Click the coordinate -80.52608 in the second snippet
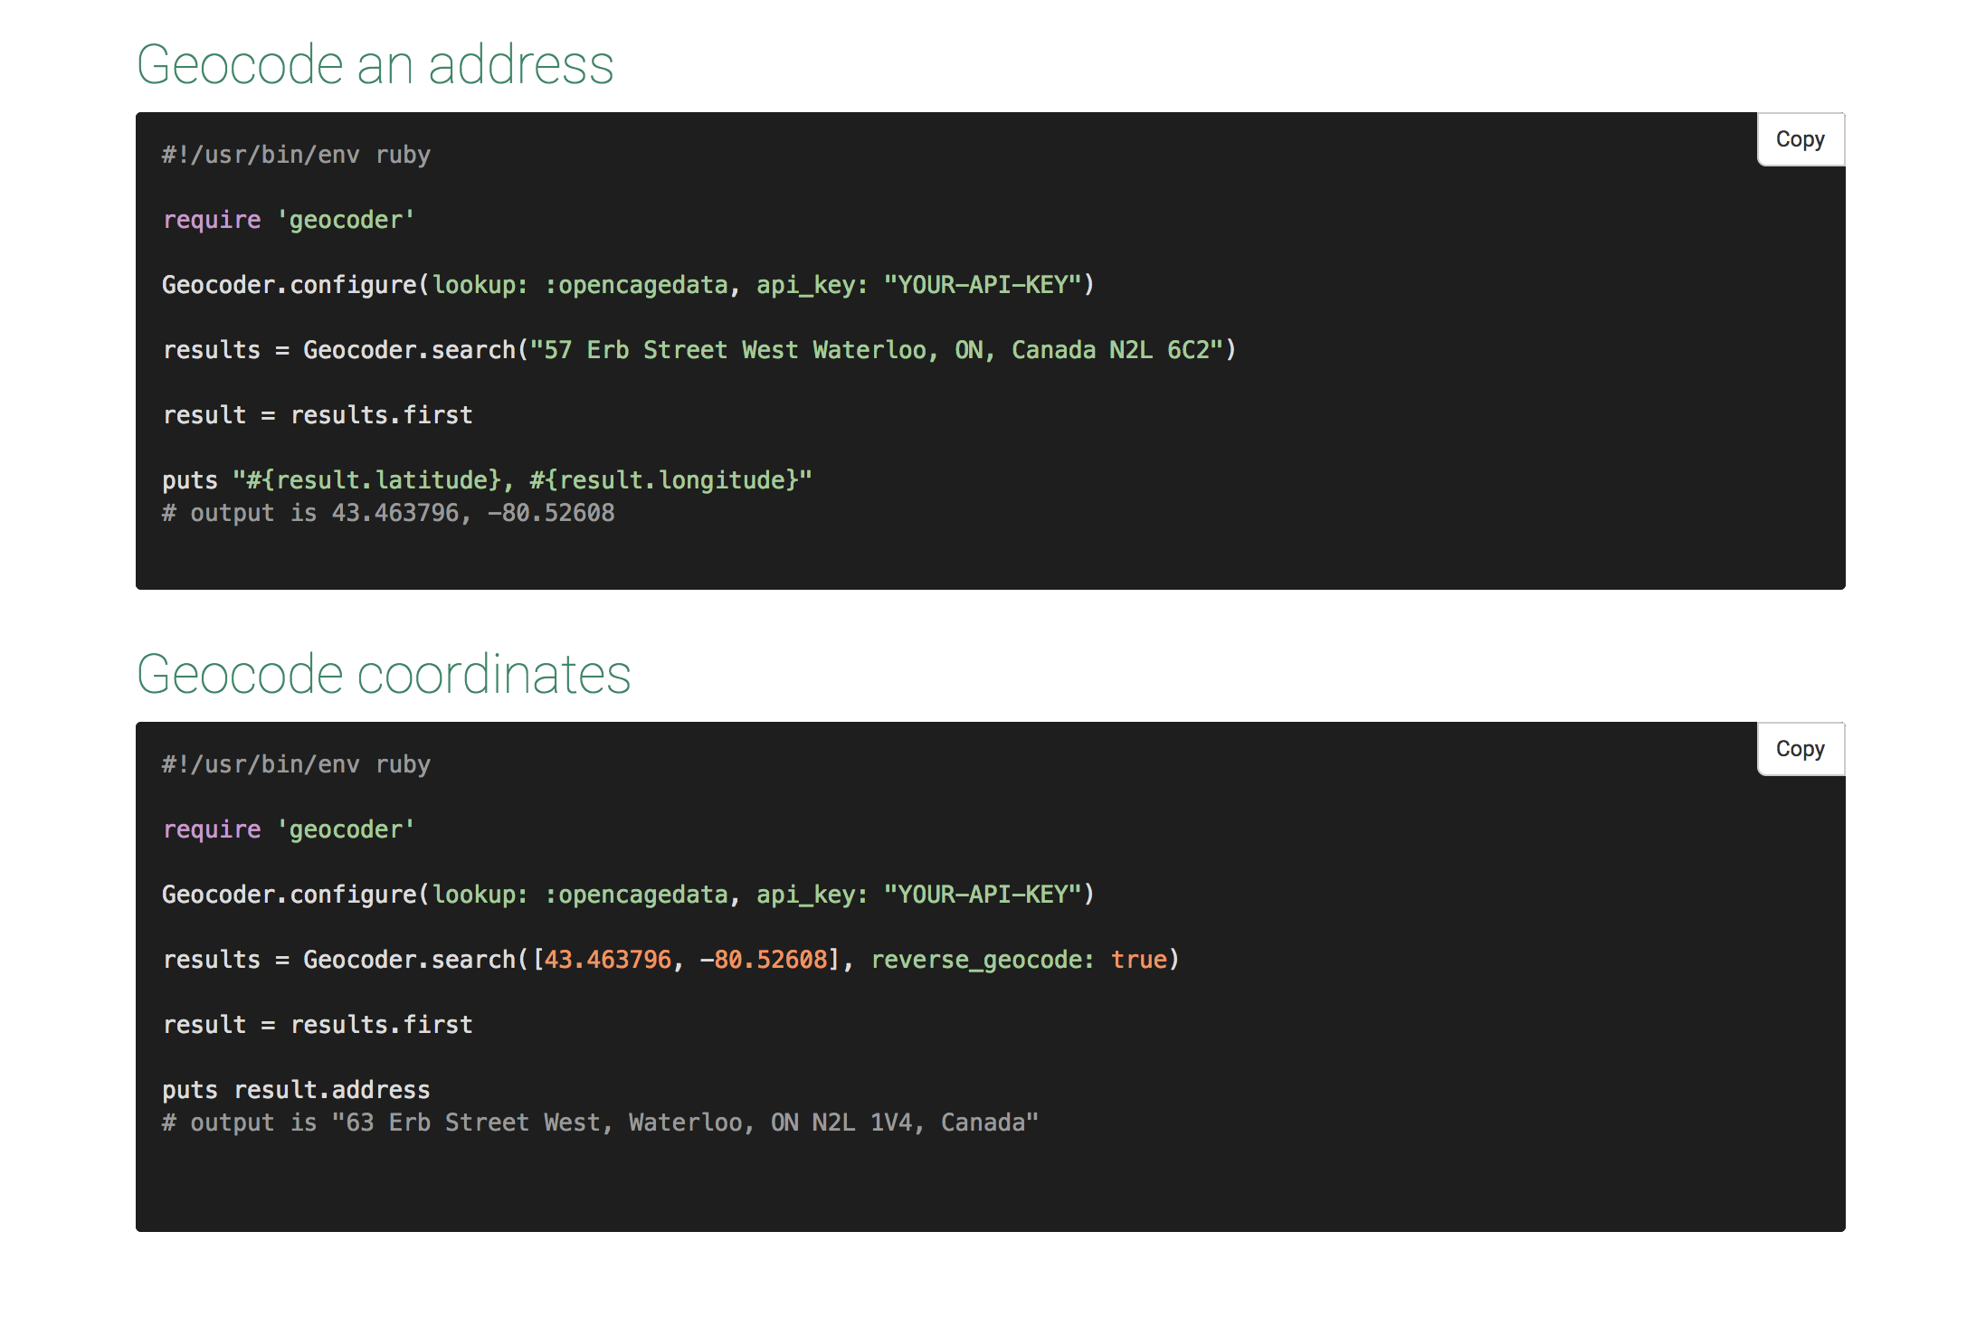Viewport: 1967px width, 1317px height. (x=768, y=959)
